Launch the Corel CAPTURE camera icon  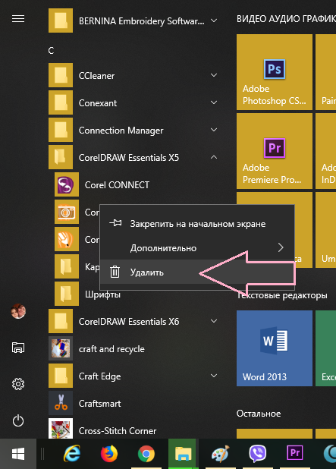point(67,212)
